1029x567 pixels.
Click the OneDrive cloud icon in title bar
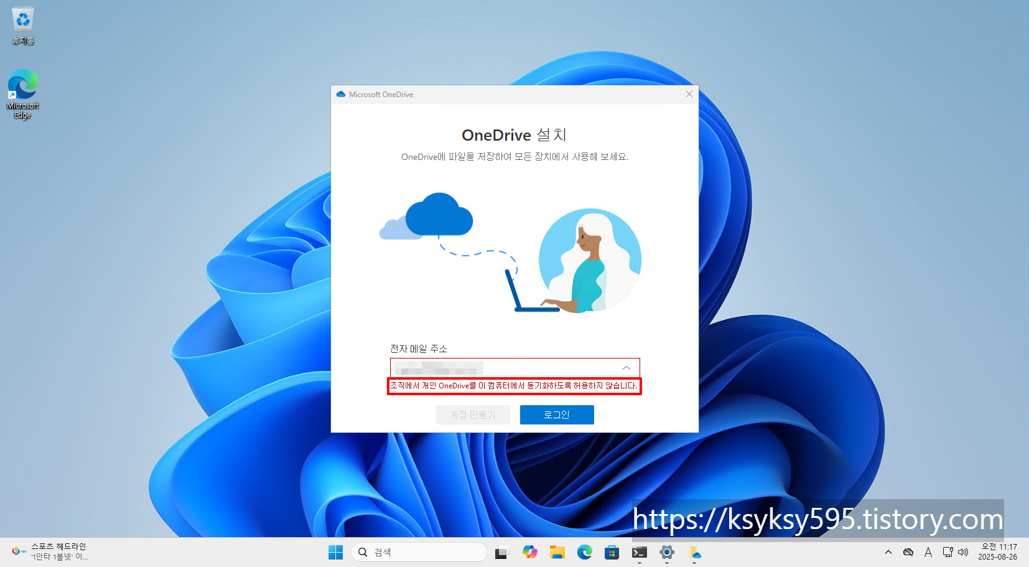point(341,95)
